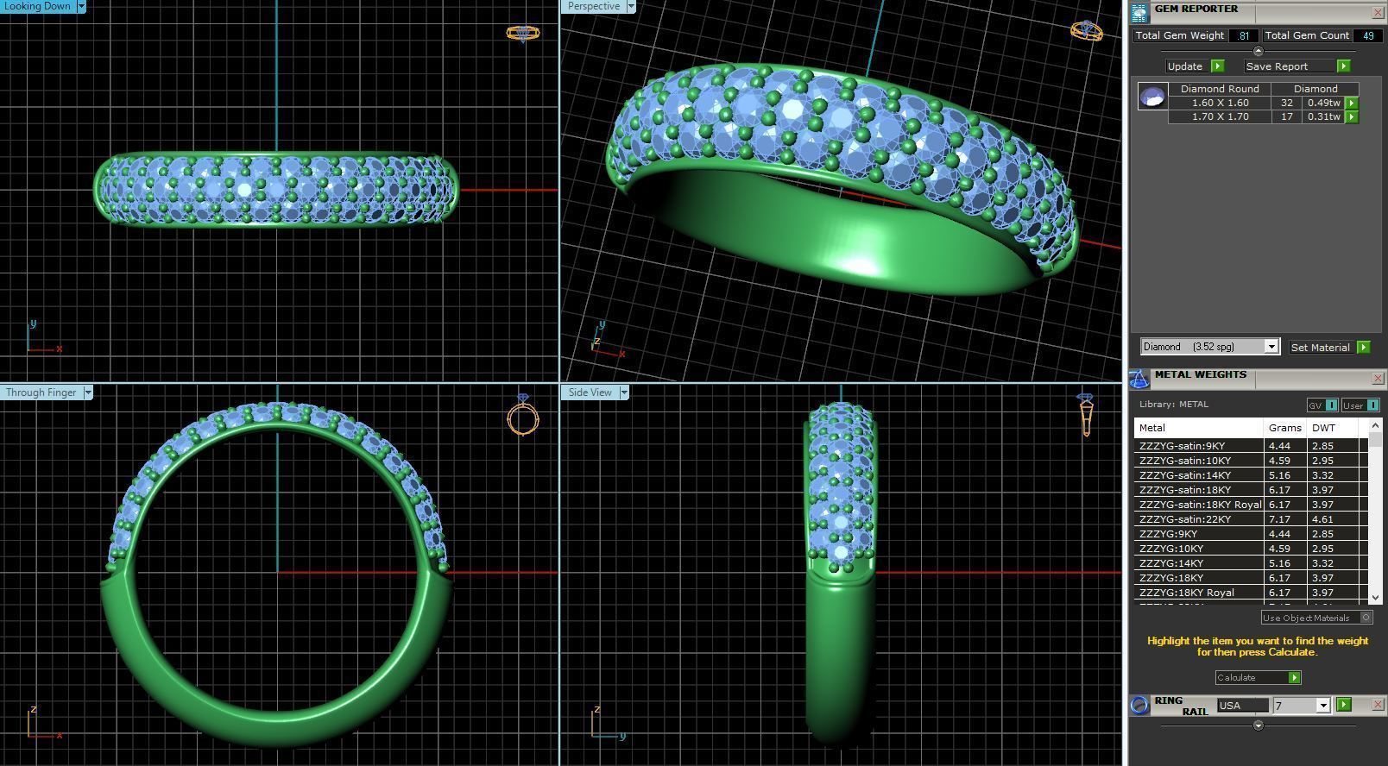Click the round diamond gem thumbnail

point(1152,96)
